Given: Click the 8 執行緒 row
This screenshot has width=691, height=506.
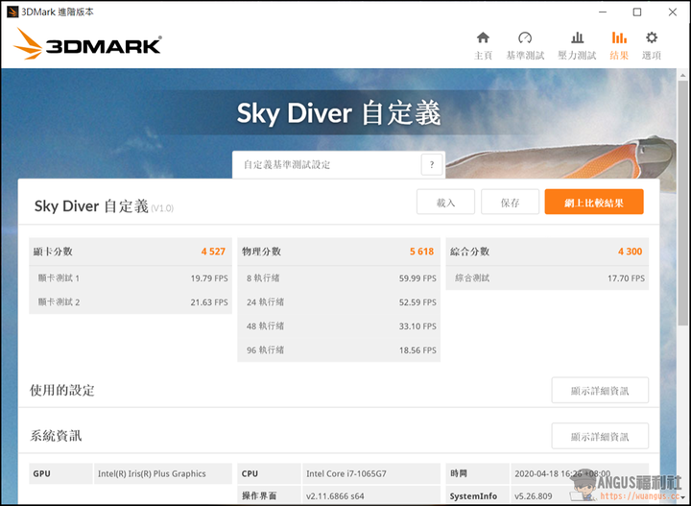Looking at the screenshot, I should coord(339,278).
